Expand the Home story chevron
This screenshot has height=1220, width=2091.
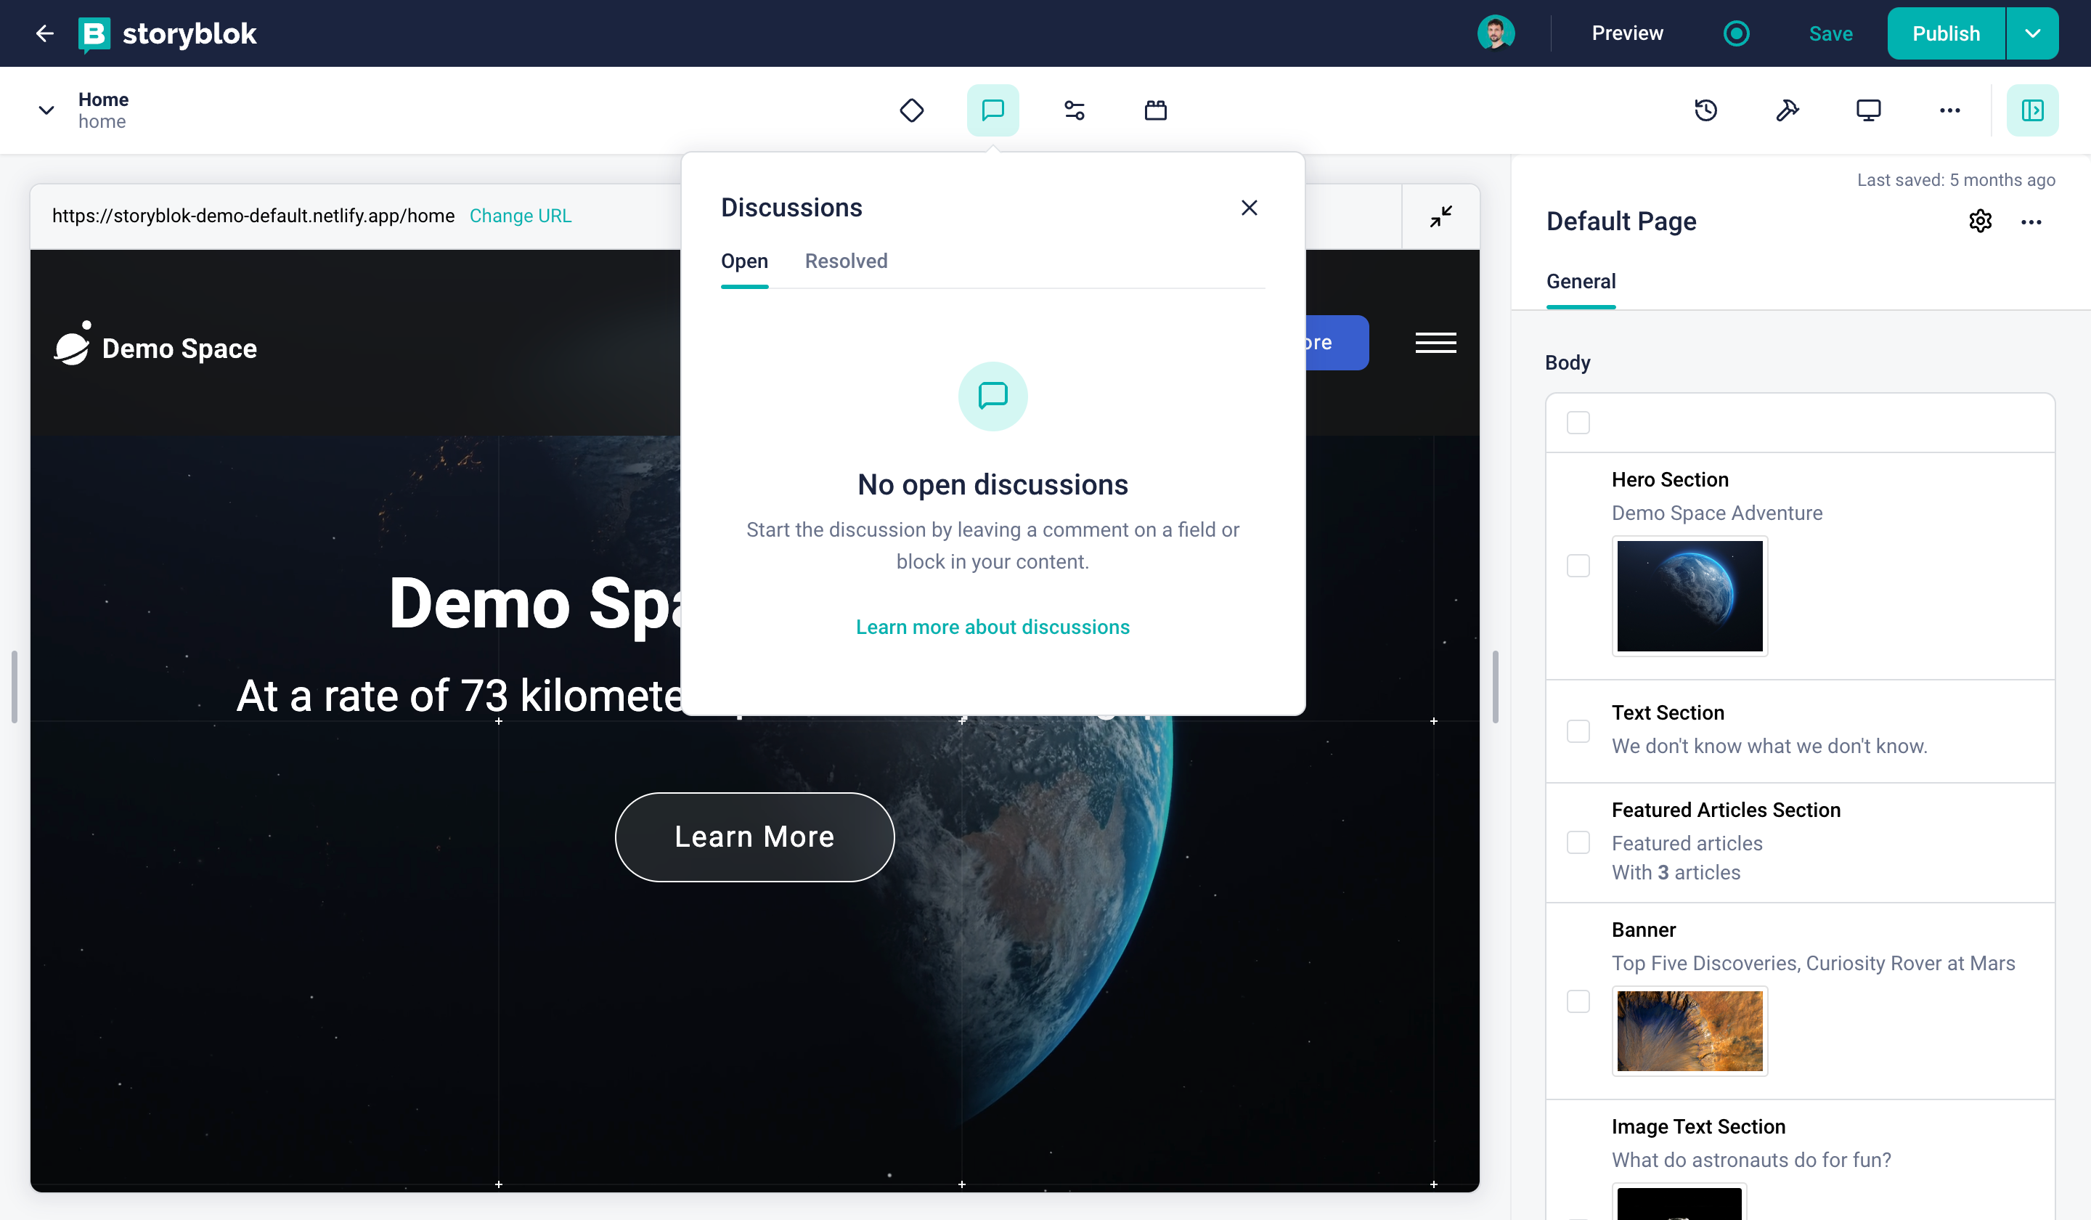46,110
